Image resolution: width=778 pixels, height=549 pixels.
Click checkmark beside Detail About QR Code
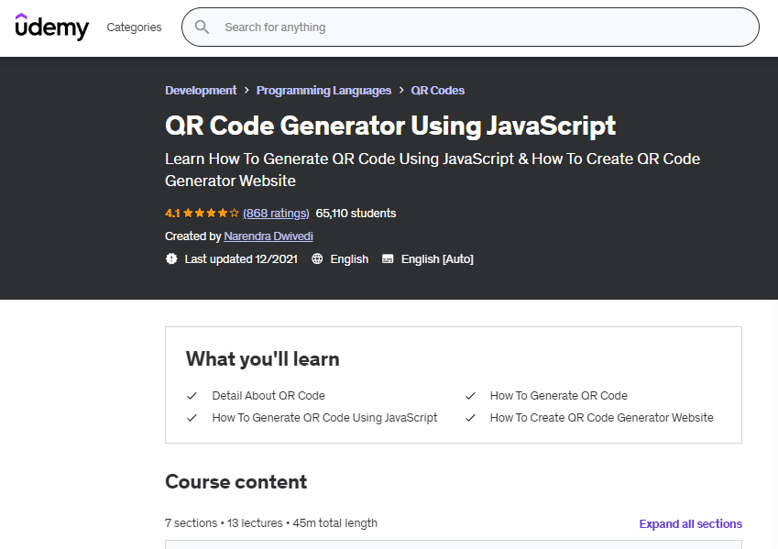[x=192, y=396]
